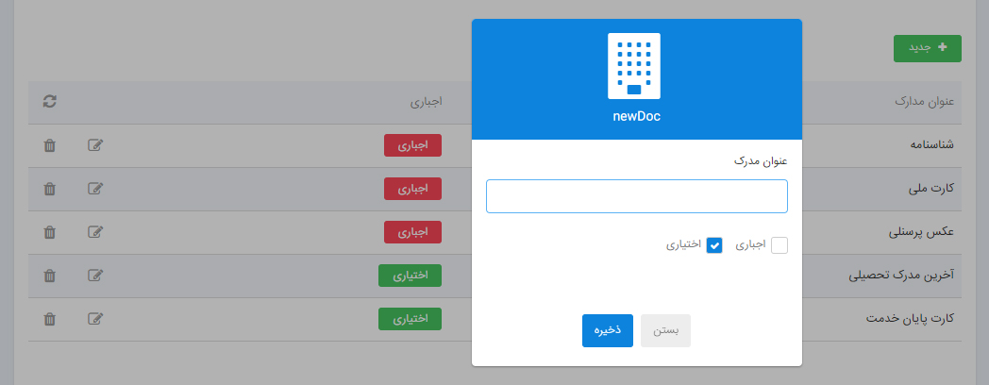This screenshot has height=385, width=989.
Task: Edit the عکس پرسنلی document
Action: coord(95,232)
